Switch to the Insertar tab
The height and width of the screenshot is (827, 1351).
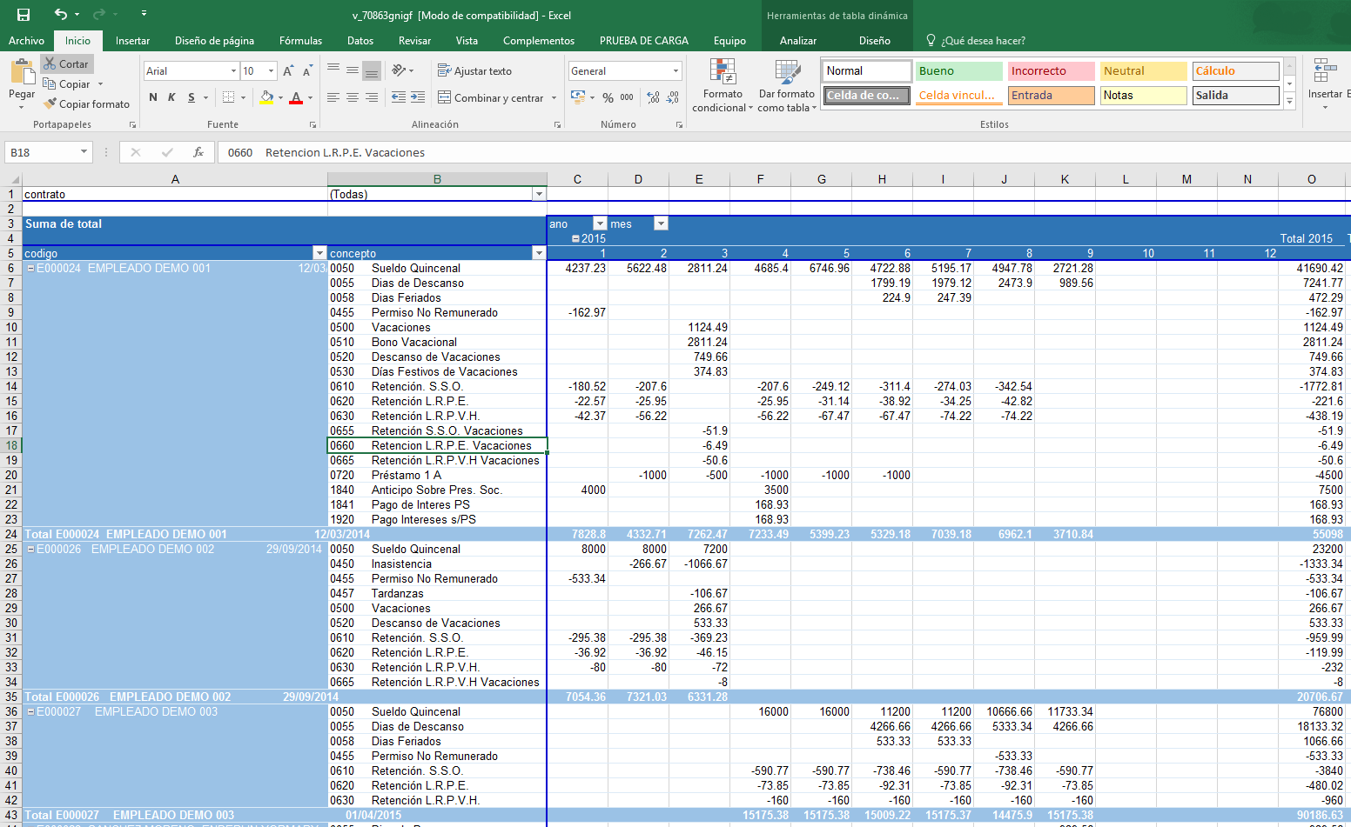point(132,41)
